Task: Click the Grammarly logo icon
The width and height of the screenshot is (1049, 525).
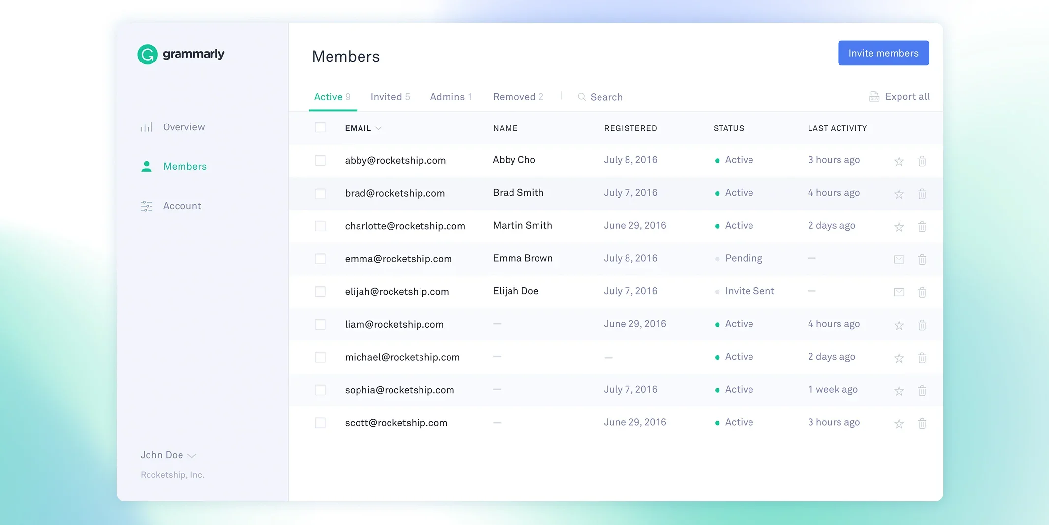Action: click(147, 54)
